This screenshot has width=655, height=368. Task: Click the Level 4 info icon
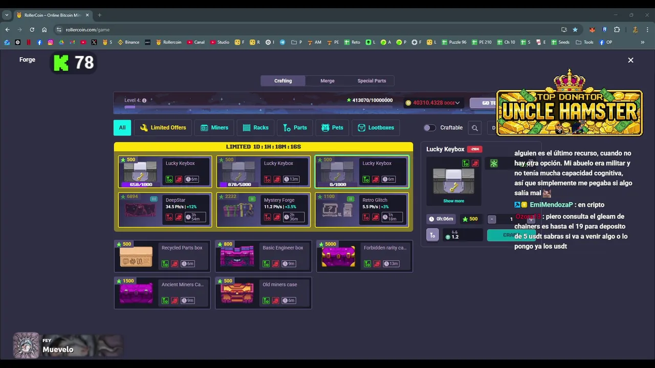click(x=144, y=100)
